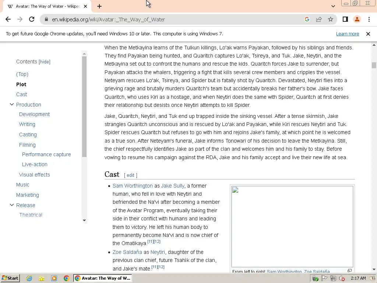
Task: Open the cast image thumbnail
Action: [292, 226]
